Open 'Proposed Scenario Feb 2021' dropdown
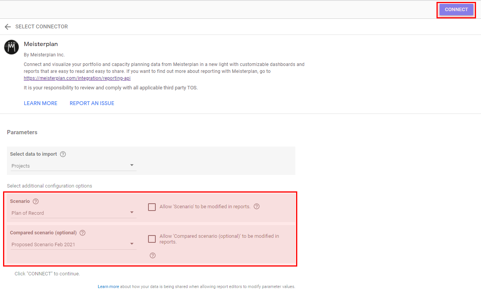Screen dimensions: 481x298 [73, 244]
